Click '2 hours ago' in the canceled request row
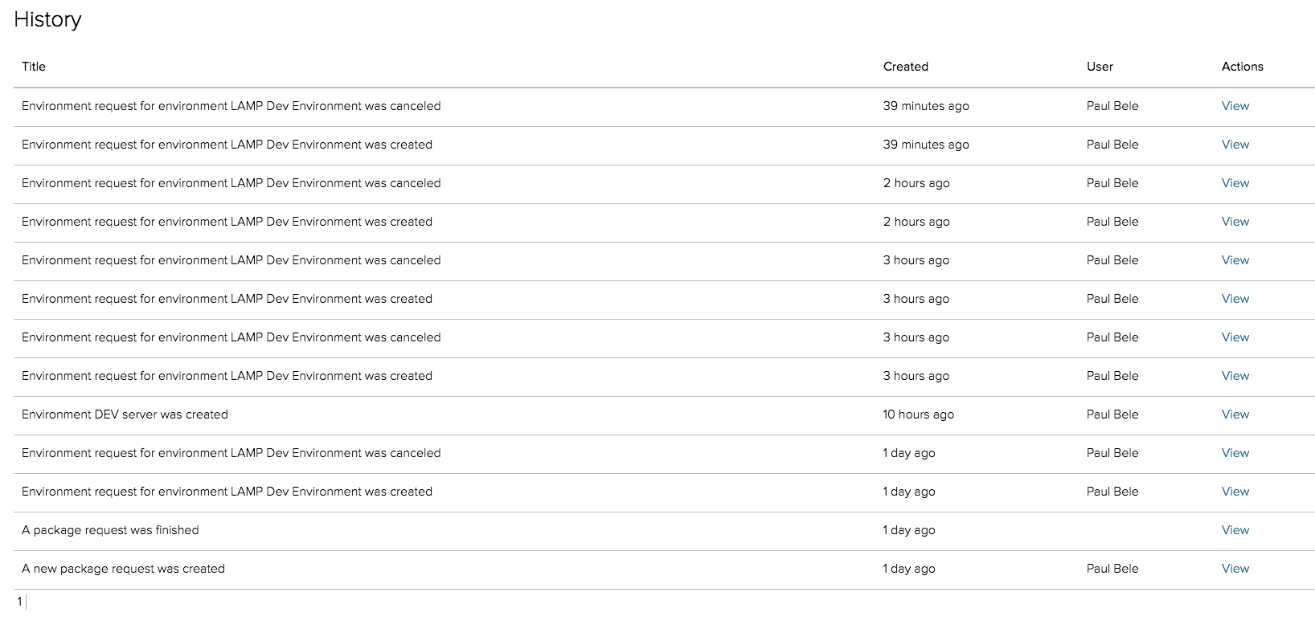This screenshot has width=1315, height=641. [x=916, y=183]
